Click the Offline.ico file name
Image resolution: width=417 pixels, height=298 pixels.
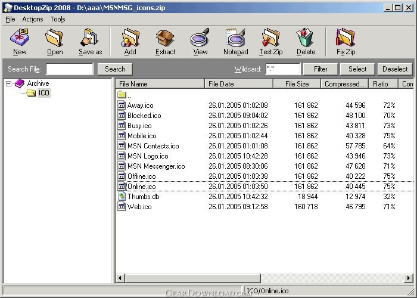point(142,176)
